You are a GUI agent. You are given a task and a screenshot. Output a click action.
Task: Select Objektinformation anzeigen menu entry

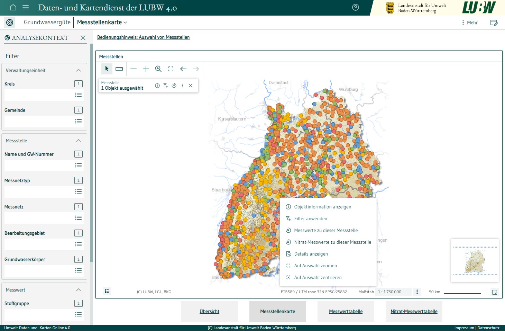pos(328,207)
